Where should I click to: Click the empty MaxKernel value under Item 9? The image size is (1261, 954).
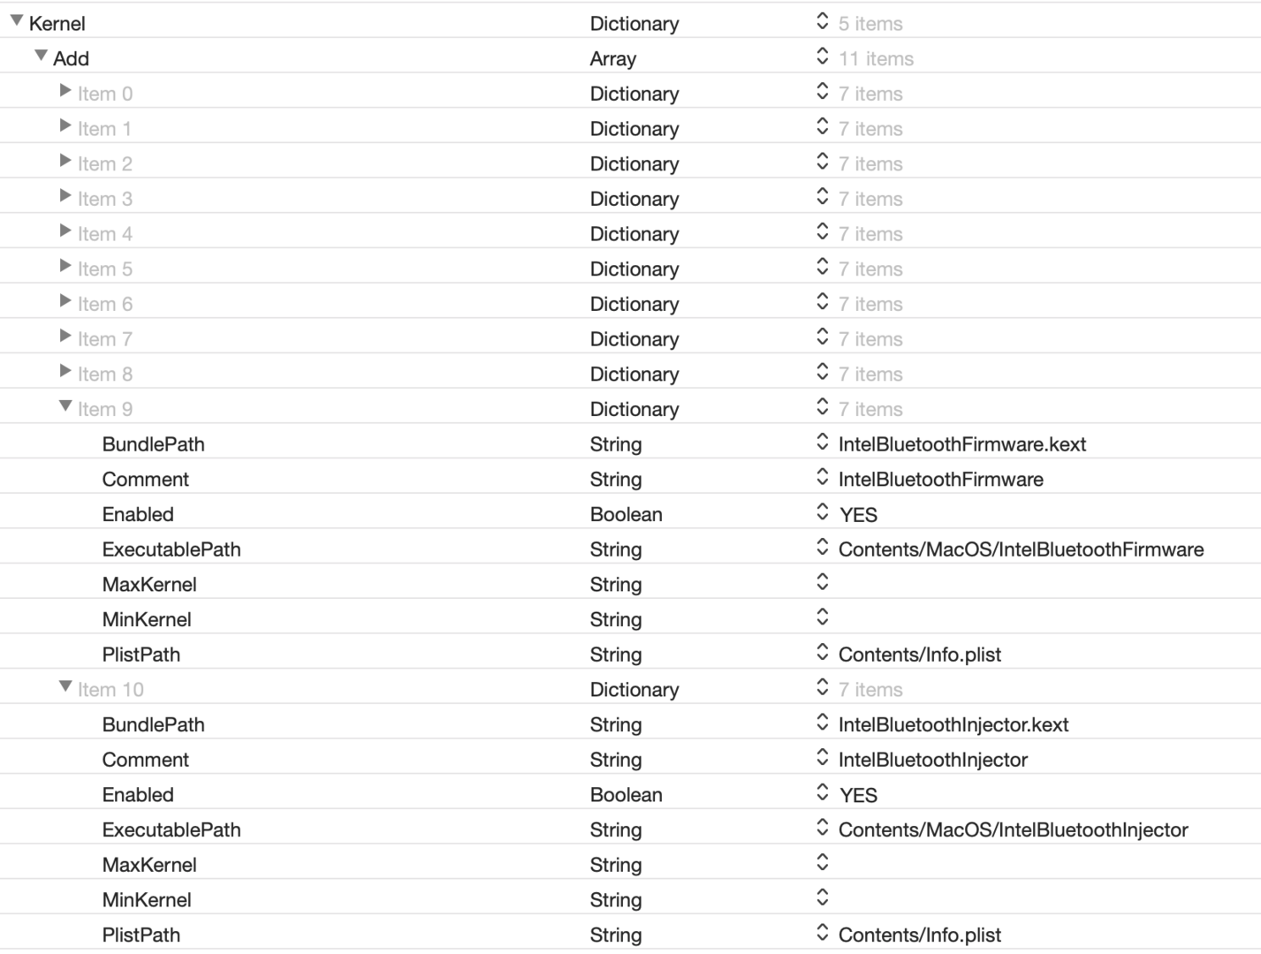coord(972,584)
